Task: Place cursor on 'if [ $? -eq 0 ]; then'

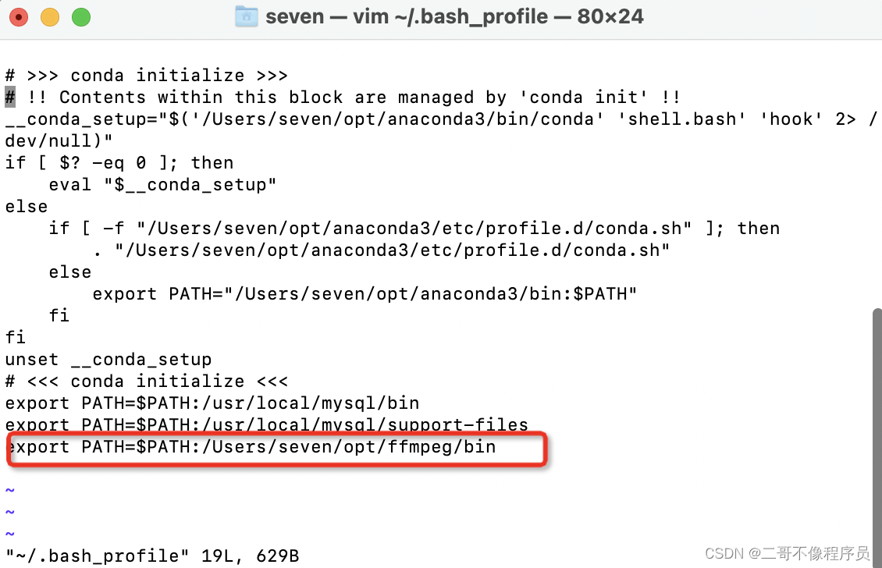Action: pos(119,163)
